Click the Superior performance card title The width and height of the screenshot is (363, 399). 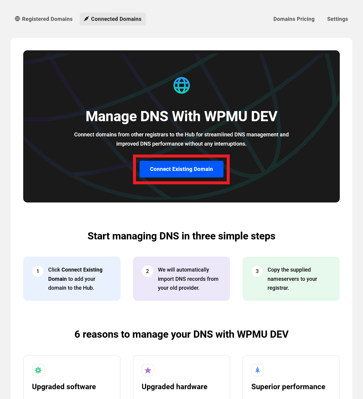point(288,386)
